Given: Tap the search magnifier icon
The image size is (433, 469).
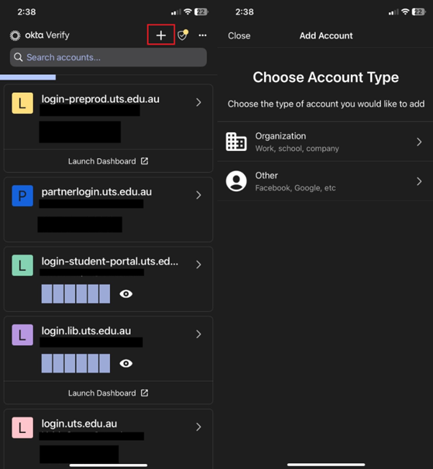Looking at the screenshot, I should (x=18, y=57).
